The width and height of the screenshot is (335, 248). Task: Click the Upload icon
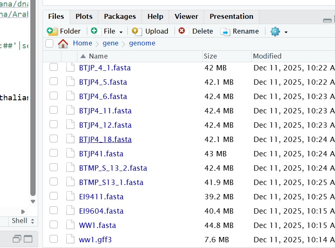point(137,32)
